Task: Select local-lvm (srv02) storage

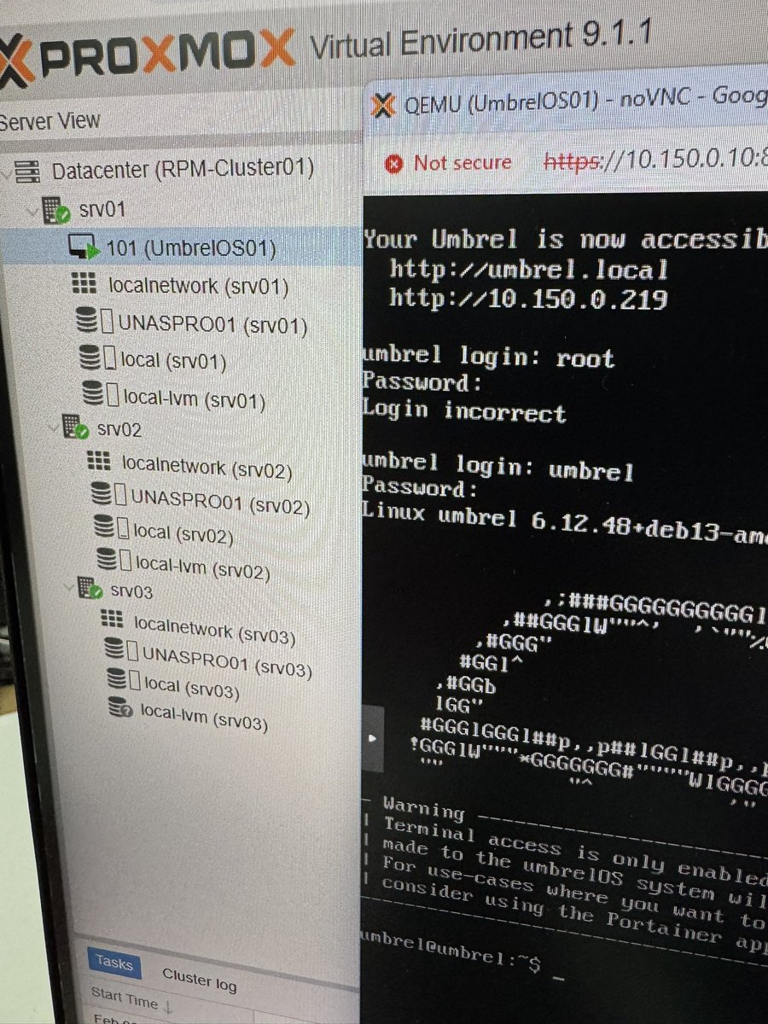Action: (202, 567)
